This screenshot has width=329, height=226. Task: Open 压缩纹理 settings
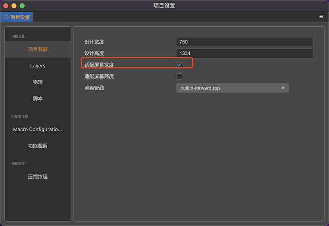(x=38, y=176)
